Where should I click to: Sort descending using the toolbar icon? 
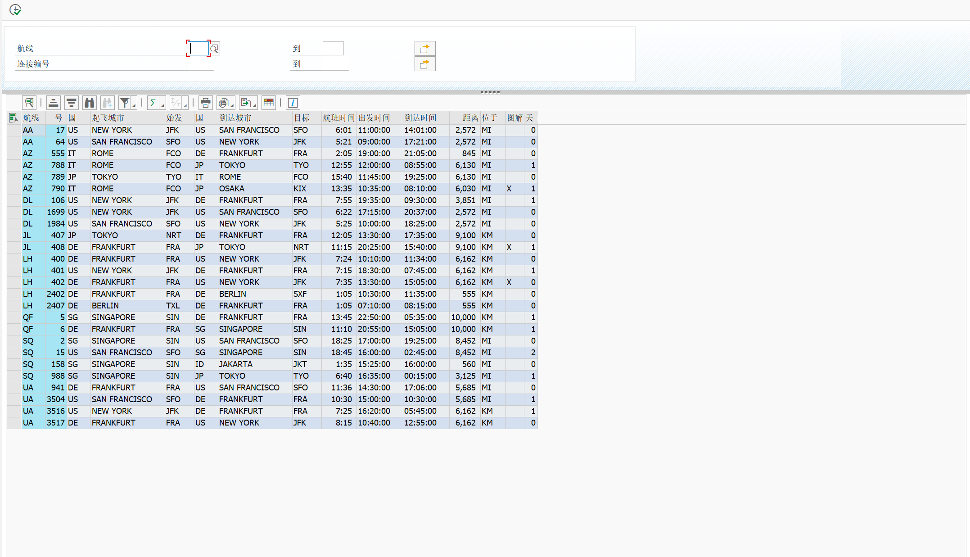71,103
